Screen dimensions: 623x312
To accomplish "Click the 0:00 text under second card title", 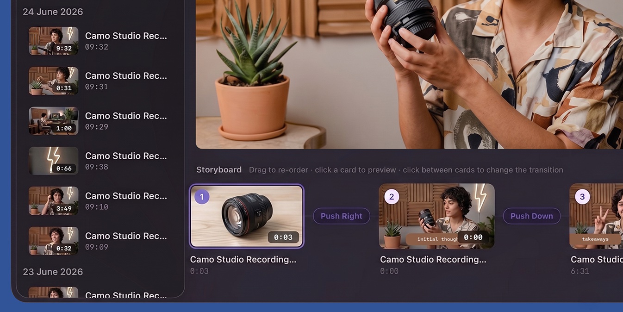I will click(x=389, y=271).
